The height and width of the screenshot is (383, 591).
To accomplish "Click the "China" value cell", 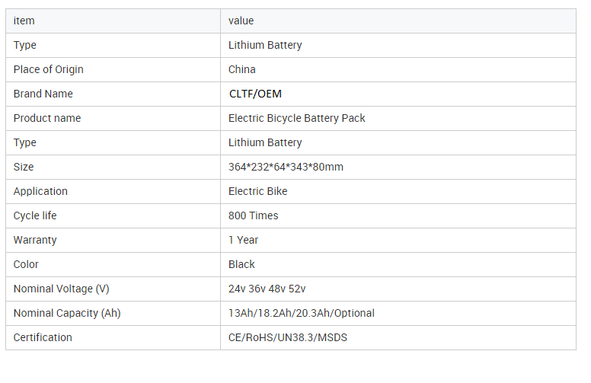I will click(242, 69).
